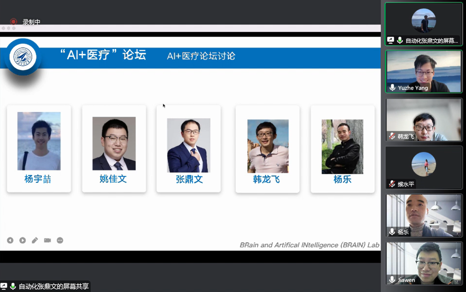Click the red recording indicator dot
Screen dimensions: 466x292
tap(14, 22)
